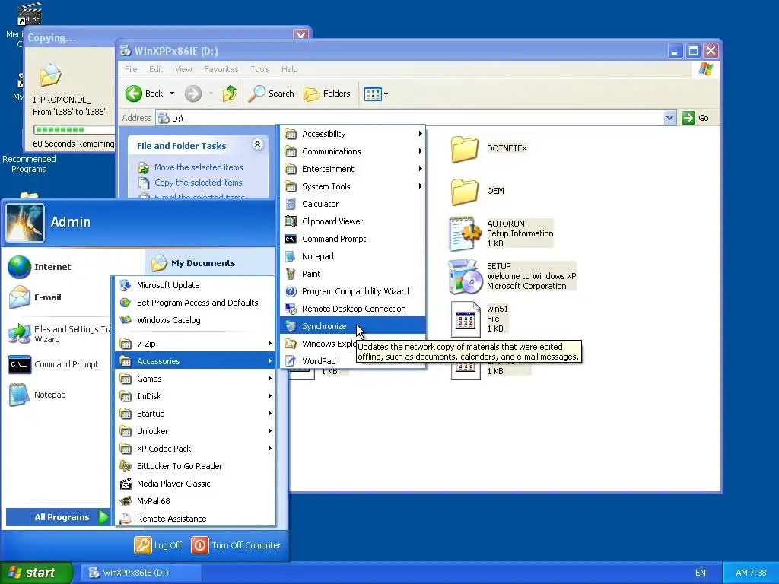This screenshot has height=584, width=779.
Task: Open pinned Notepad in Start menu
Action: click(58, 395)
